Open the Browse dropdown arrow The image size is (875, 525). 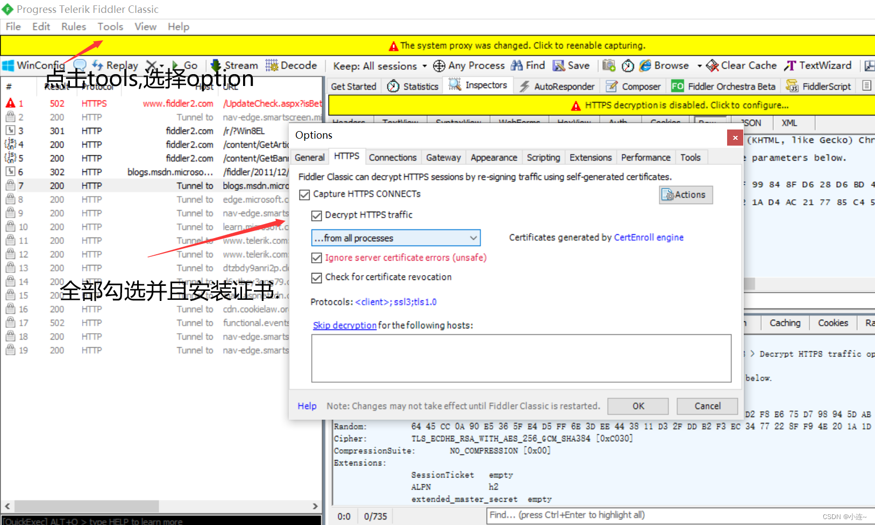click(x=699, y=66)
